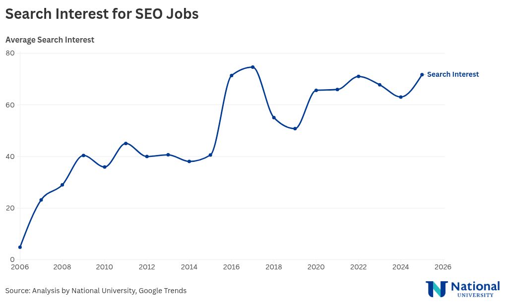Viewport: 506px width, 307px height.
Task: Click the data point above 2008
Action: [x=62, y=185]
